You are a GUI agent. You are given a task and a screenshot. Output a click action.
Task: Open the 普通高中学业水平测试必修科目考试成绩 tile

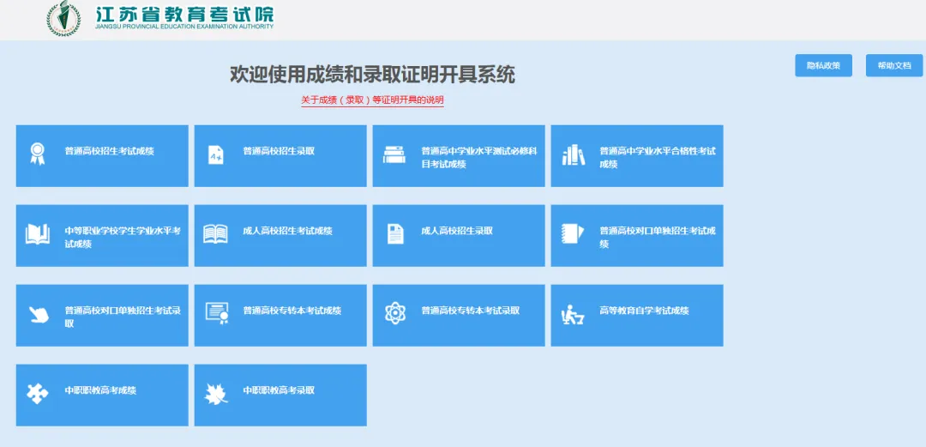tap(459, 156)
